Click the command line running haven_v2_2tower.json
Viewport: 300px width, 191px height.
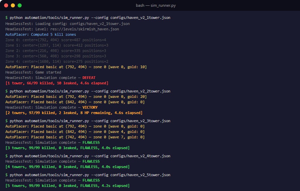(88, 91)
